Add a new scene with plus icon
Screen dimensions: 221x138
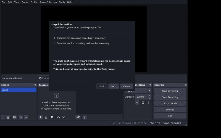3,117
